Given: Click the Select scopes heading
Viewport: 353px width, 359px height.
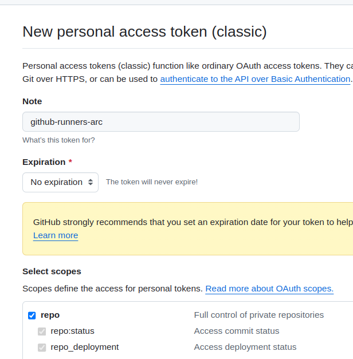Looking at the screenshot, I should pos(52,271).
